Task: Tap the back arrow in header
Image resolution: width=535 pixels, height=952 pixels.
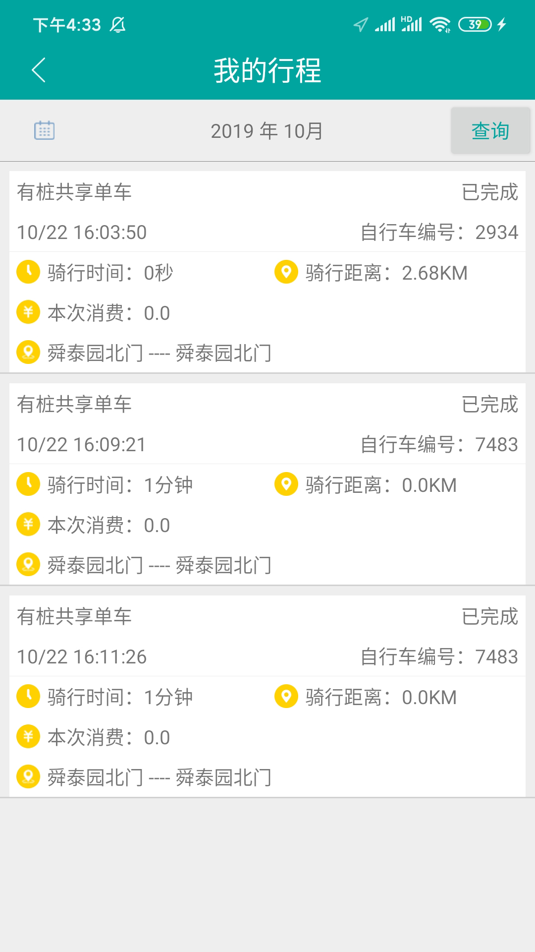Action: (x=39, y=70)
